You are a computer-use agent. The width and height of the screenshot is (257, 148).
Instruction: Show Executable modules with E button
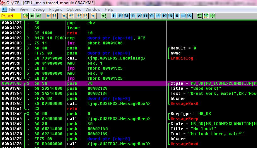coord(120,16)
